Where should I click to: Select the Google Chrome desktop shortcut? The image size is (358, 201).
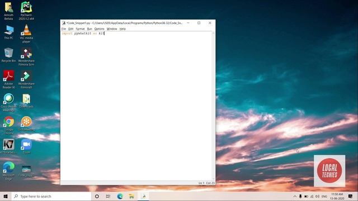[x=9, y=125]
